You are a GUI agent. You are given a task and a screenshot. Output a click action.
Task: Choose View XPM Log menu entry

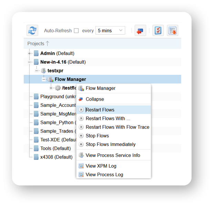[113, 166]
